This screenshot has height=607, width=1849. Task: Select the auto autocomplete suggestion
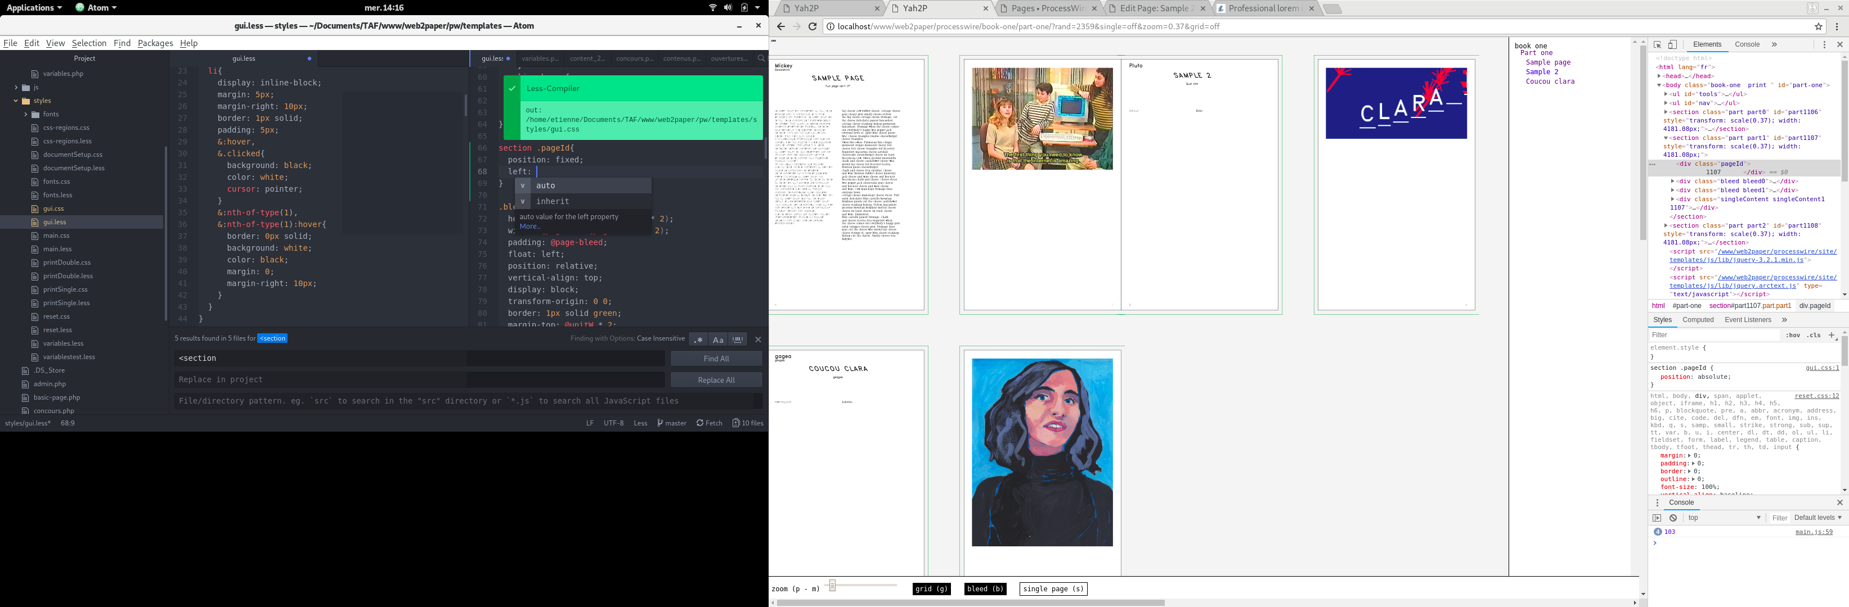545,185
